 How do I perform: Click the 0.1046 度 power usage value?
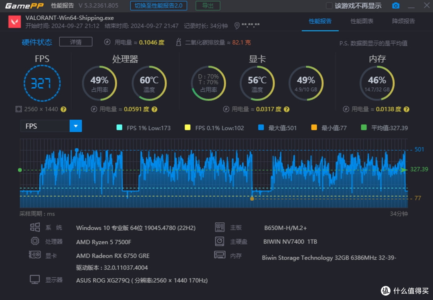pos(152,42)
